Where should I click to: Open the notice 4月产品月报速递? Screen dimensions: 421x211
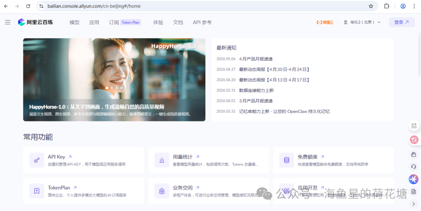[x=256, y=59]
